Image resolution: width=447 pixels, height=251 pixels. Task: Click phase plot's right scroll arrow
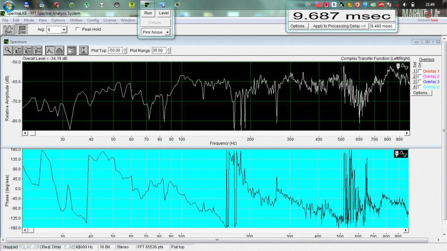[x=405, y=230]
